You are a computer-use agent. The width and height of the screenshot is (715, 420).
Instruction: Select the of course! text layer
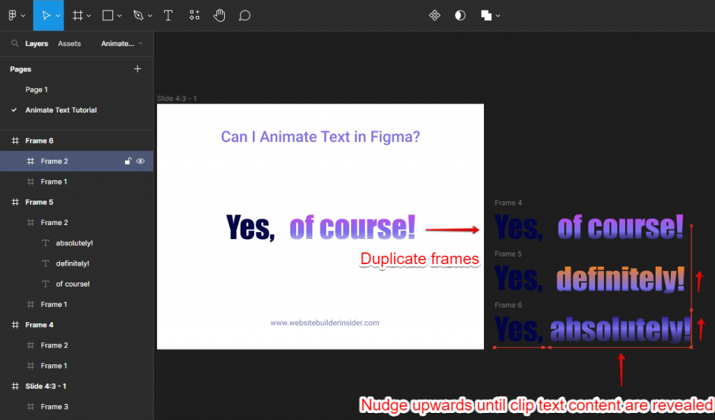point(73,284)
